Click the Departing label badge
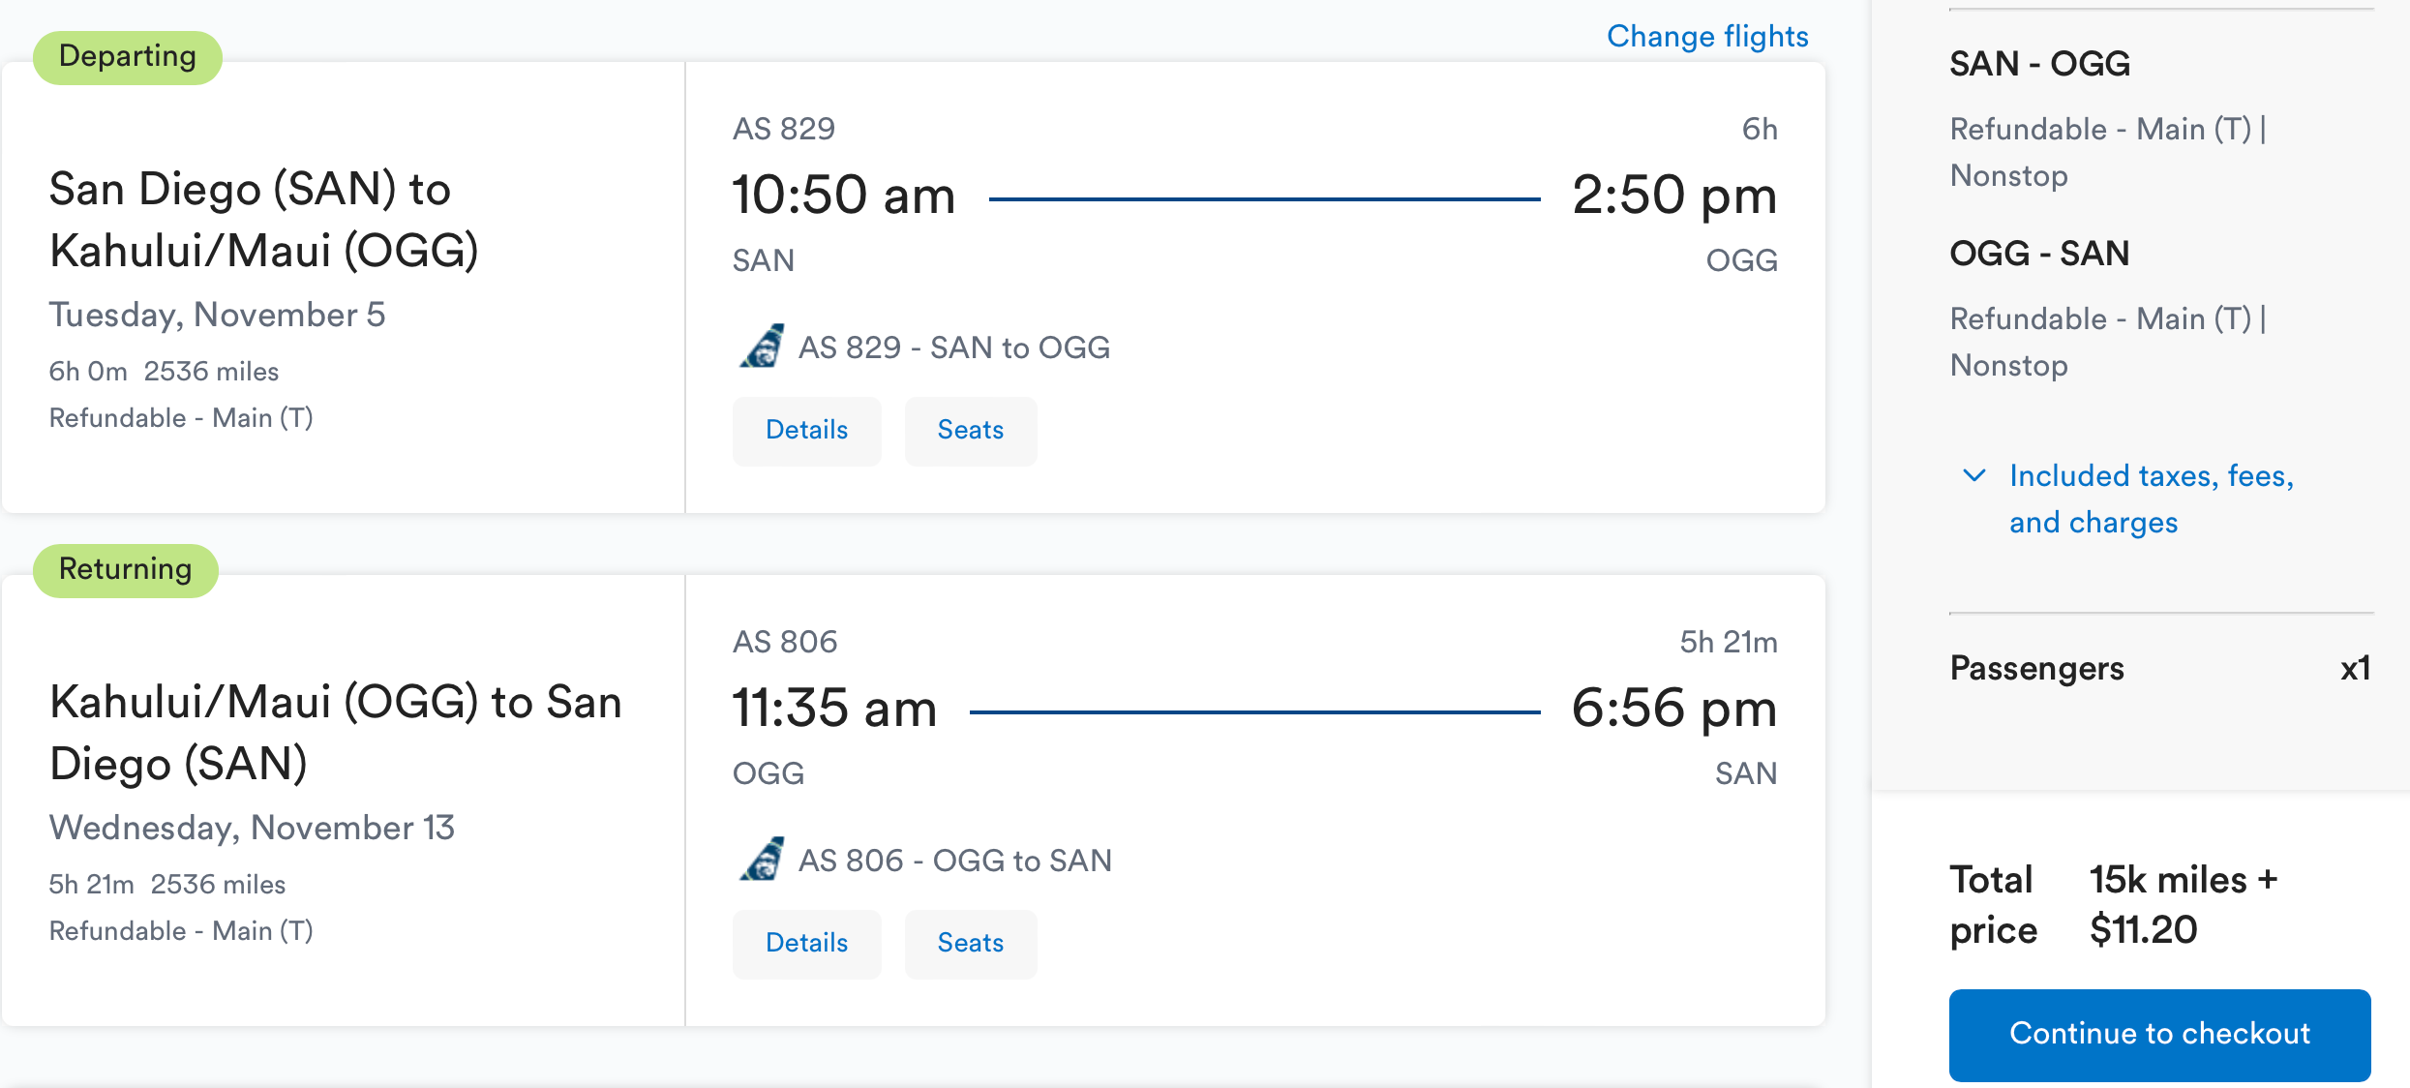 [x=128, y=57]
